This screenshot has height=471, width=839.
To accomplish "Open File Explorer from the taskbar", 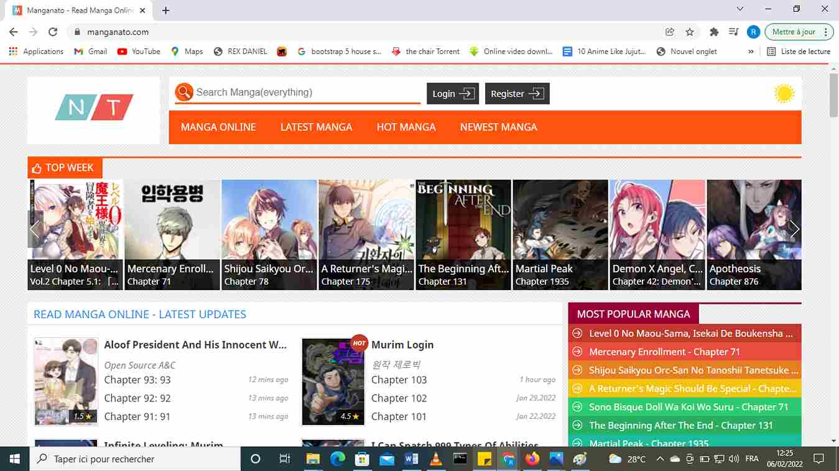I will coord(313,459).
